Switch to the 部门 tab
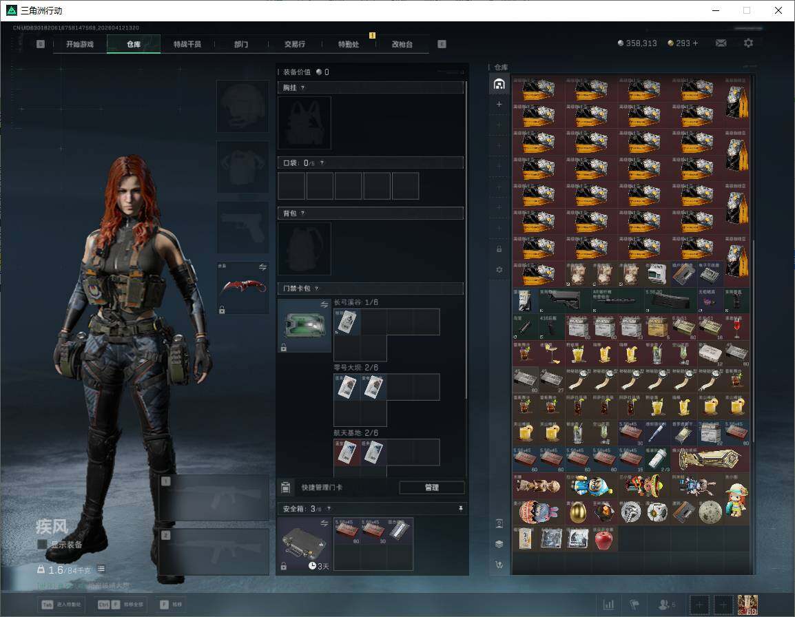Screen dimensions: 795x617 point(241,44)
